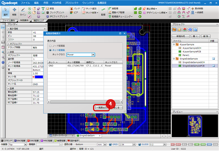This screenshot has height=151, width=219.
Task: Click the 開く button in the プロジェクト panel
Action: (195, 36)
